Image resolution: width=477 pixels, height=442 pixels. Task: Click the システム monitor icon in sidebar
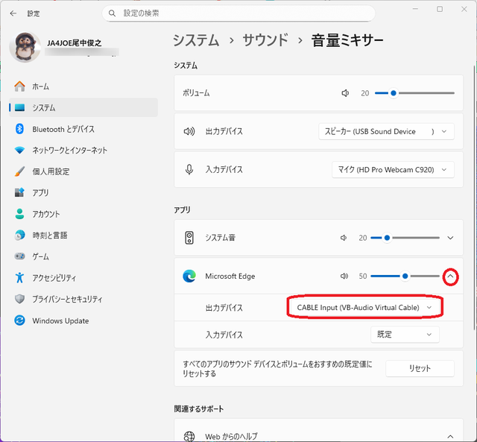coord(20,107)
